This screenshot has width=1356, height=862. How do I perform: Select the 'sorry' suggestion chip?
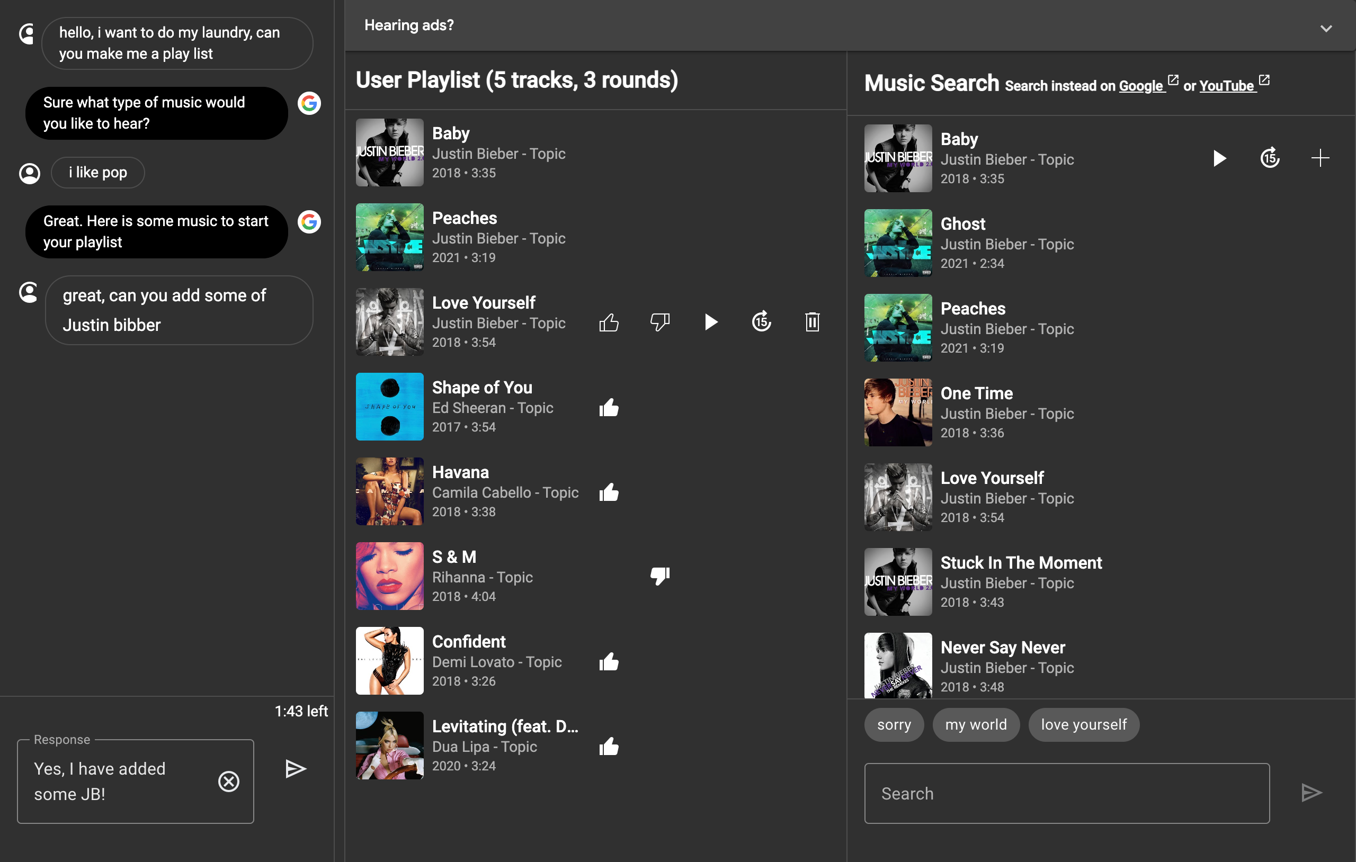(894, 725)
